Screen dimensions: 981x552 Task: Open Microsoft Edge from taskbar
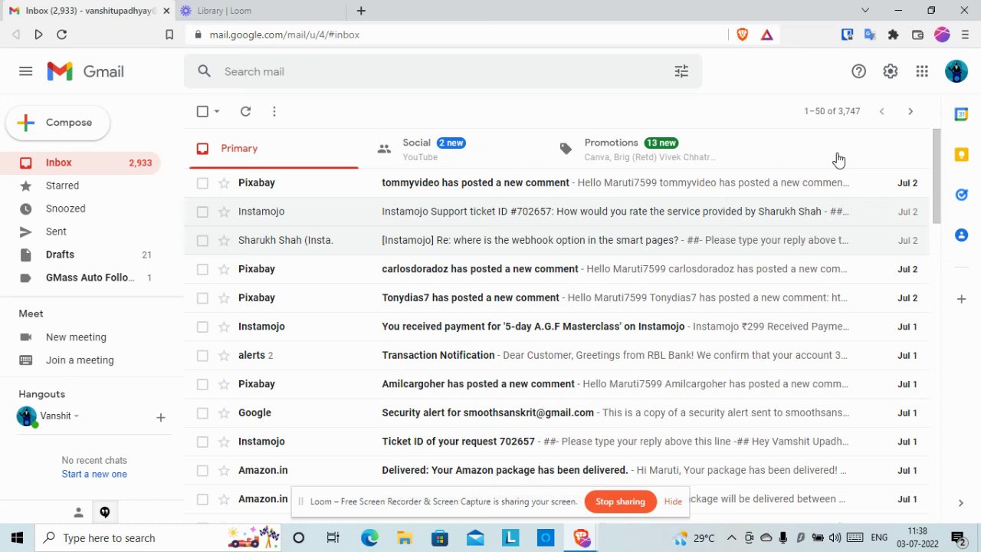point(369,537)
